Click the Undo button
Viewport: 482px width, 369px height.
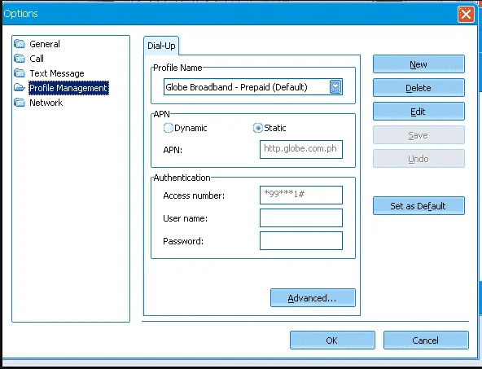tap(418, 159)
